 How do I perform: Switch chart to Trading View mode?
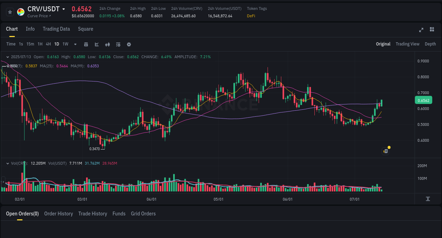pyautogui.click(x=407, y=44)
